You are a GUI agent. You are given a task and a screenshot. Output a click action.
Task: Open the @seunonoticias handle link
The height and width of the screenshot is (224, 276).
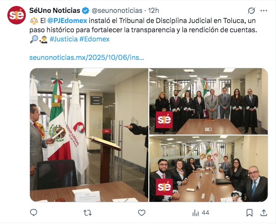tap(117, 11)
